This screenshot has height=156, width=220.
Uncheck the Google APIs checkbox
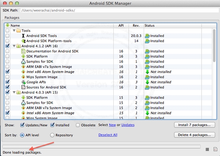click(7, 82)
